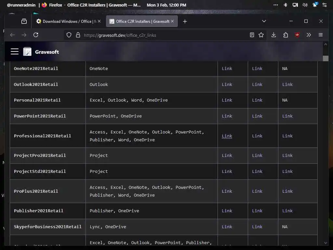Select the SkypeforBusiness2021Retail cell text

click(47, 227)
